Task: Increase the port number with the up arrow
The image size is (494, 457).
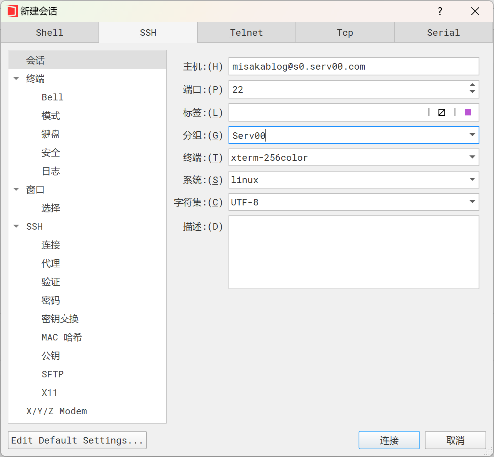Action: coord(472,85)
